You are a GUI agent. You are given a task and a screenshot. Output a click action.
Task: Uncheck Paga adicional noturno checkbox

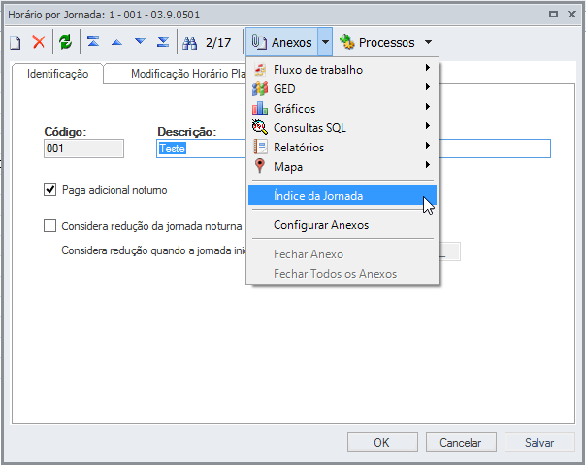[x=50, y=190]
